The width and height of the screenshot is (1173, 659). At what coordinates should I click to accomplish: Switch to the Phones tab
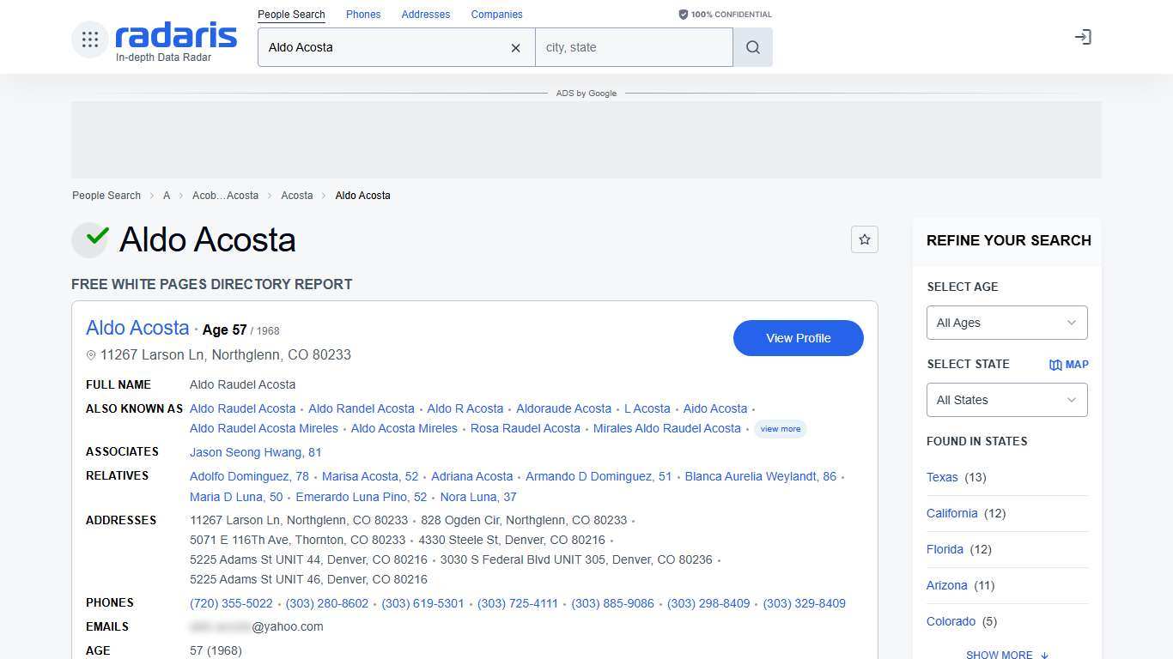[363, 15]
